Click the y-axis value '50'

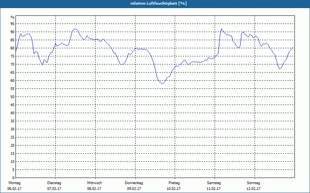tap(12, 97)
